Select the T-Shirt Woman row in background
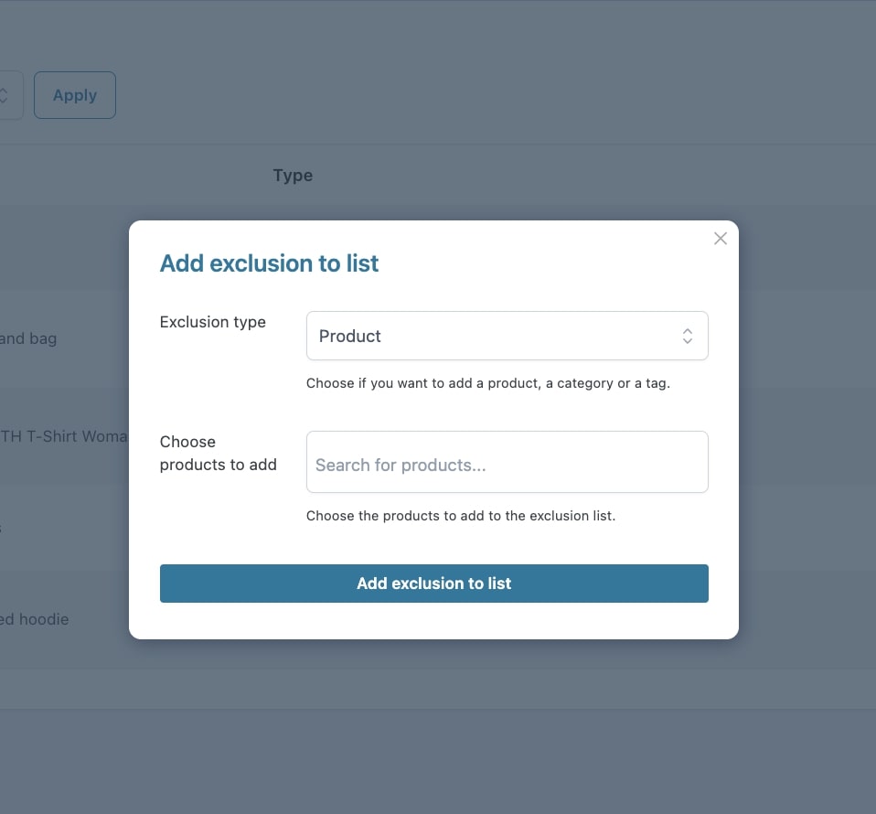Viewport: 876px width, 814px height. pos(64,436)
